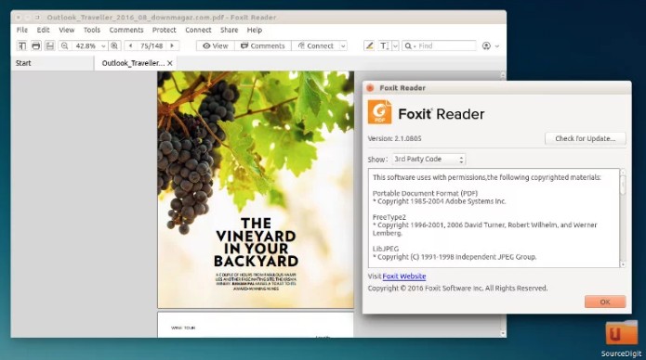Open the typewriter tool dropdown arrow
Viewport: 646px width, 360px height.
tap(395, 45)
